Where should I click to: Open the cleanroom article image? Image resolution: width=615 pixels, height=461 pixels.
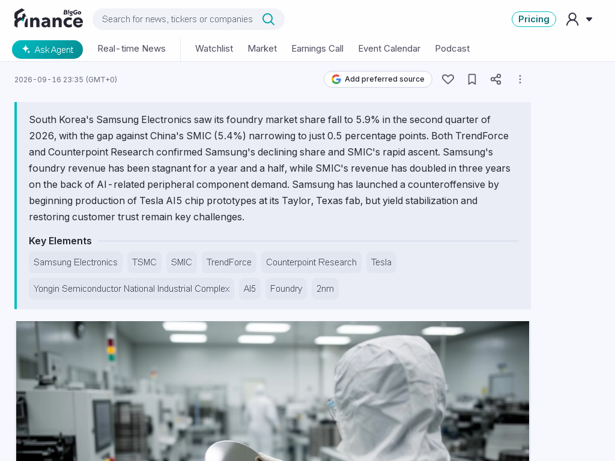tap(273, 391)
